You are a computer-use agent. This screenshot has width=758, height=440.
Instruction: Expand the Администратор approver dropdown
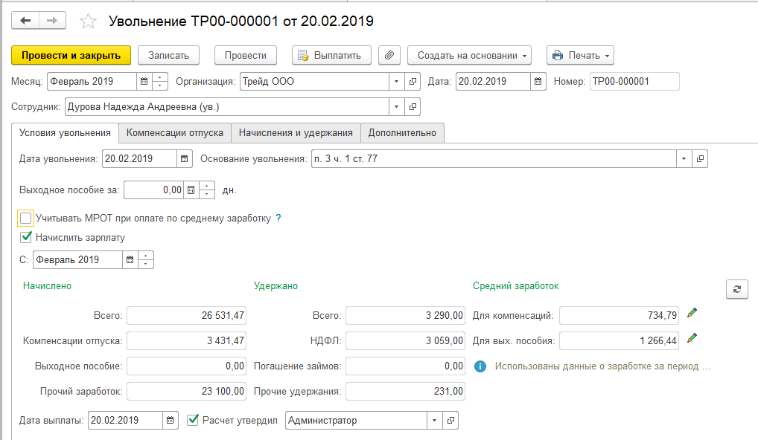click(434, 420)
